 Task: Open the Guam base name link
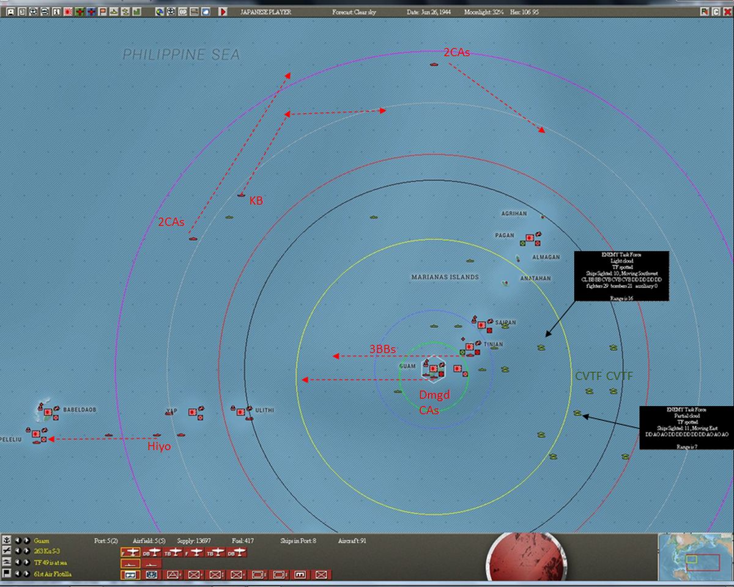[x=42, y=541]
